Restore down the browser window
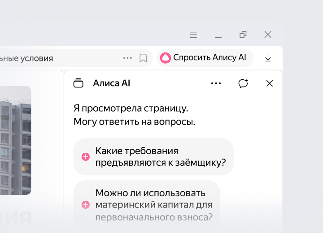323x233 pixels. [x=243, y=35]
